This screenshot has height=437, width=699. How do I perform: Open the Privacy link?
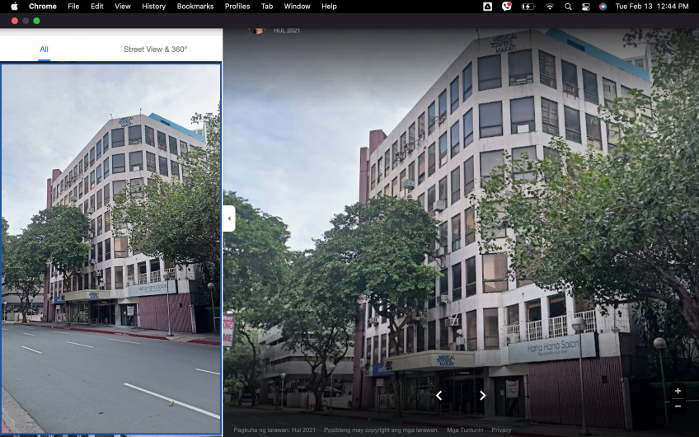[501, 430]
